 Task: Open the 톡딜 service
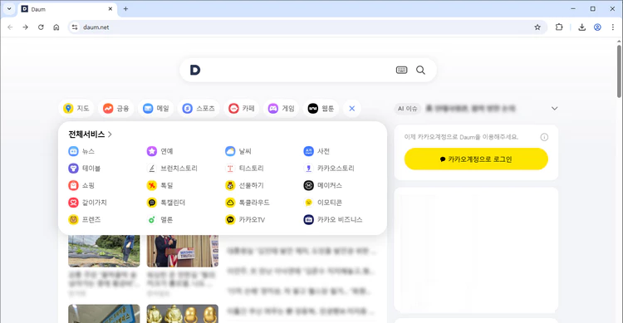tap(159, 185)
